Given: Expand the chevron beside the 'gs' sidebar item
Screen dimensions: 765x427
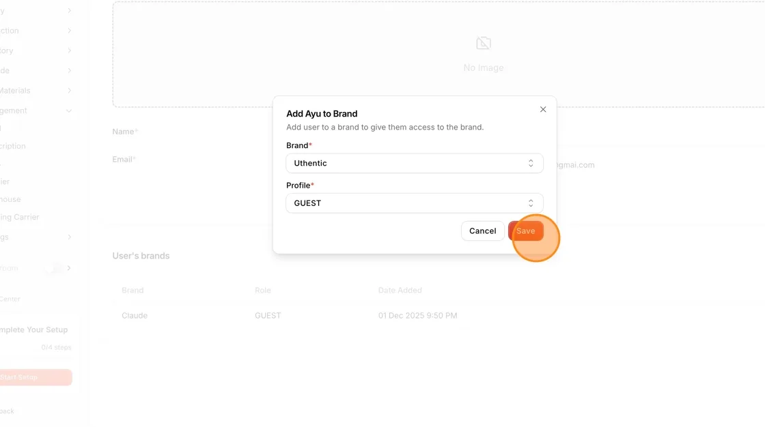Looking at the screenshot, I should pyautogui.click(x=69, y=237).
